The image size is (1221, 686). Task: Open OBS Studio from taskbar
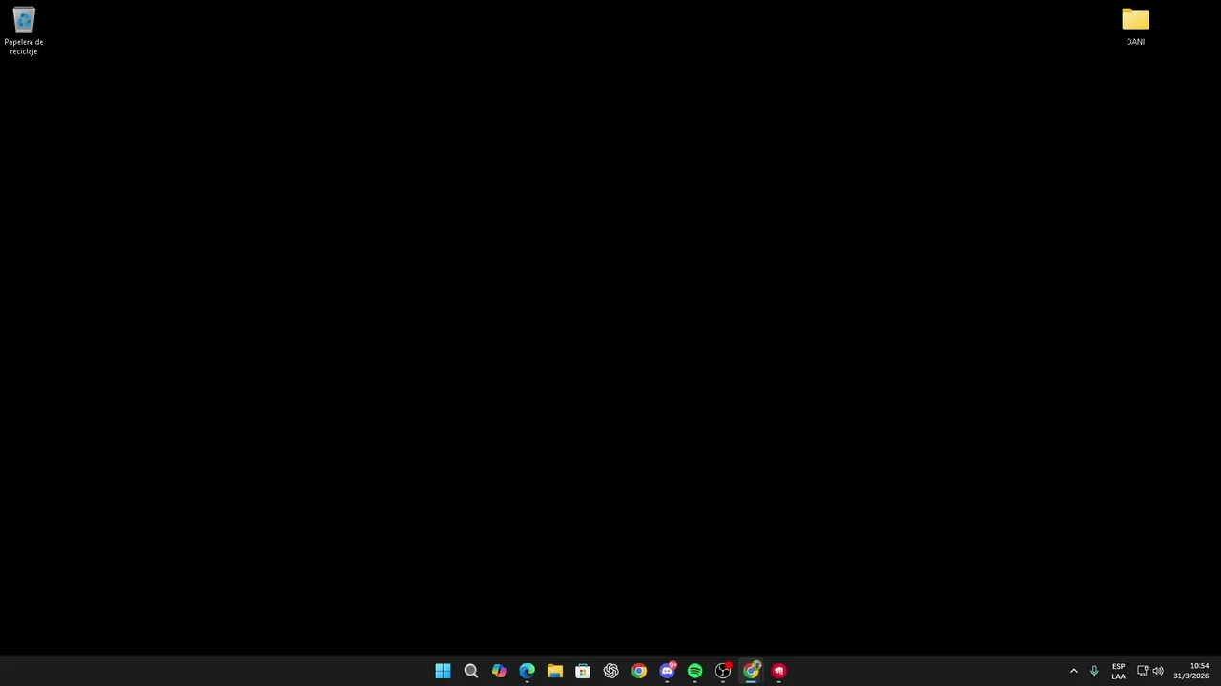[723, 671]
